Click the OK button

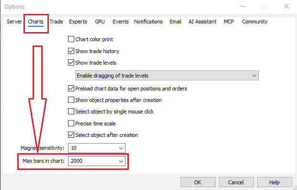tap(198, 182)
